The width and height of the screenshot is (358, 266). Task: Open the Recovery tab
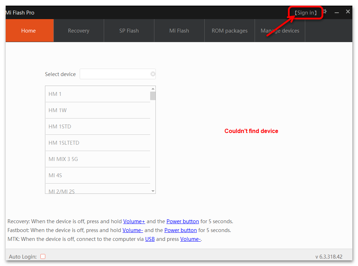[x=79, y=30]
